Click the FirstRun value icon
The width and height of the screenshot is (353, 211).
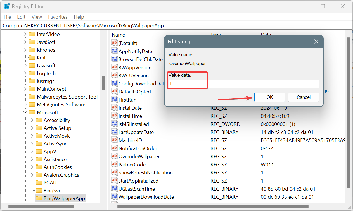coord(114,100)
